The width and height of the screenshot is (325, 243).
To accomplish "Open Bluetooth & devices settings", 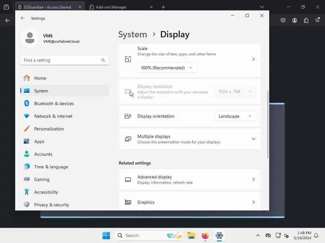I will click(65, 103).
